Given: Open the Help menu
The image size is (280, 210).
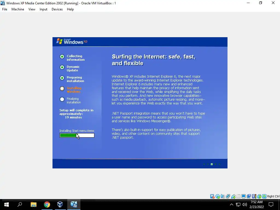Looking at the screenshot, I should coord(70,9).
